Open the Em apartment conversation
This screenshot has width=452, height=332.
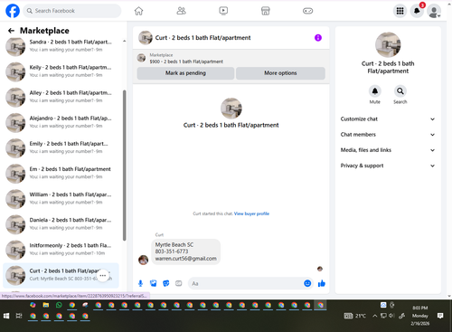(61, 173)
